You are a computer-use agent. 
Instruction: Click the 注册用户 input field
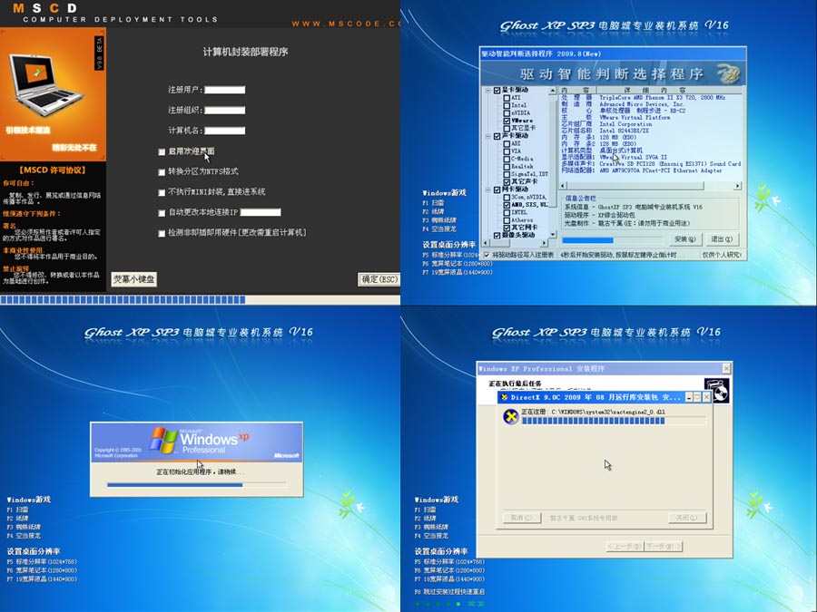point(224,90)
